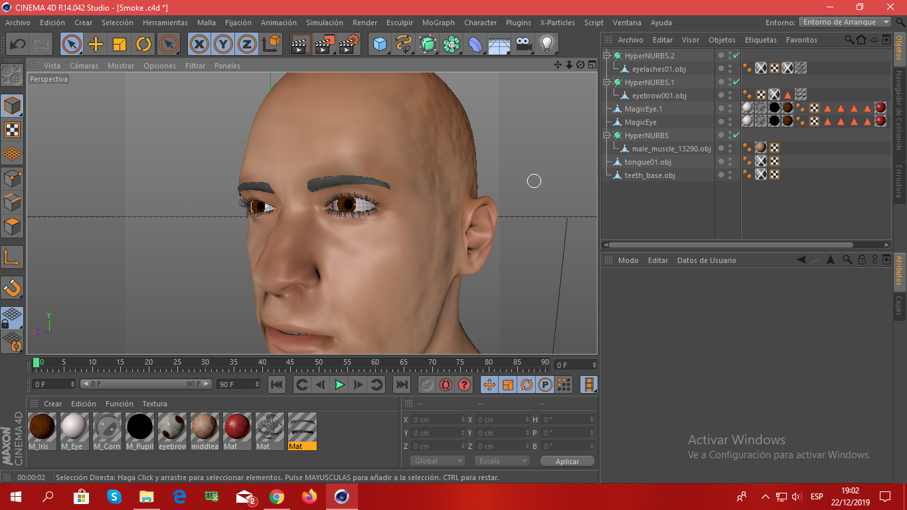Activate the Rotate tool
The width and height of the screenshot is (907, 510).
[143, 44]
